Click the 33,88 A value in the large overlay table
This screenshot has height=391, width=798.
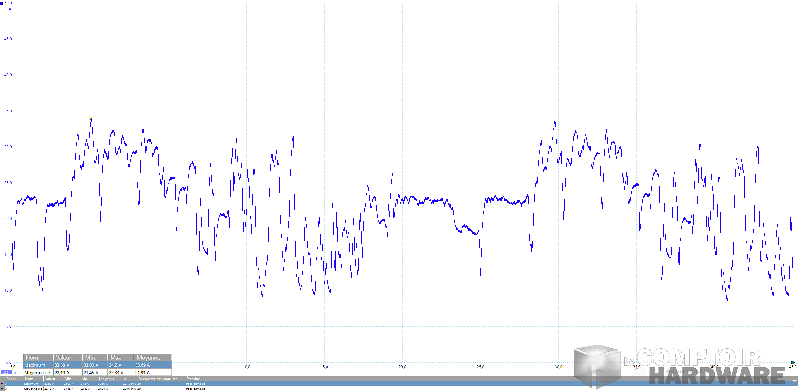click(62, 365)
